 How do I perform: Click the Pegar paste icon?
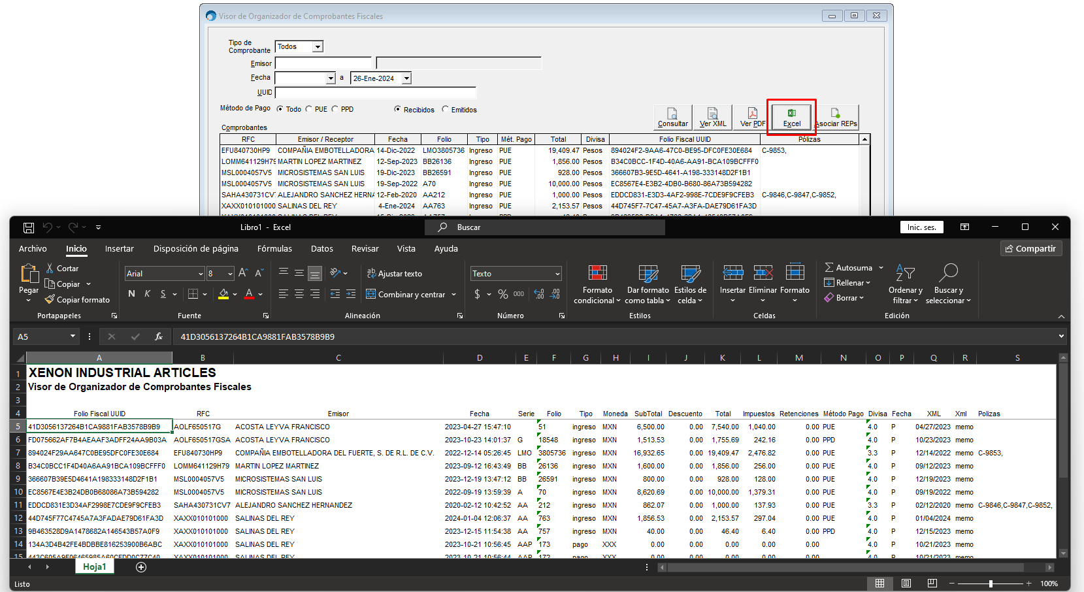(x=29, y=273)
